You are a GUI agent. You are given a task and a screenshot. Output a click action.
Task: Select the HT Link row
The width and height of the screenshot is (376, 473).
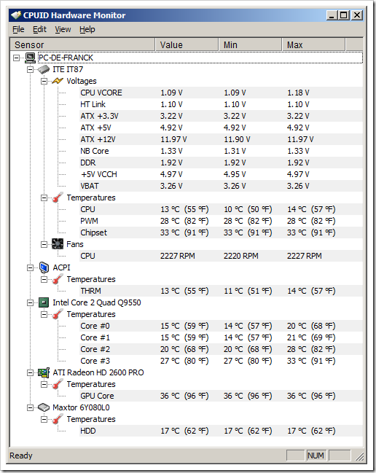point(221,104)
